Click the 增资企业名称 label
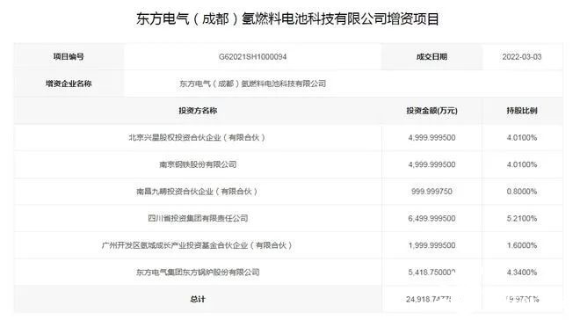The height and width of the screenshot is (320, 580). click(x=69, y=84)
